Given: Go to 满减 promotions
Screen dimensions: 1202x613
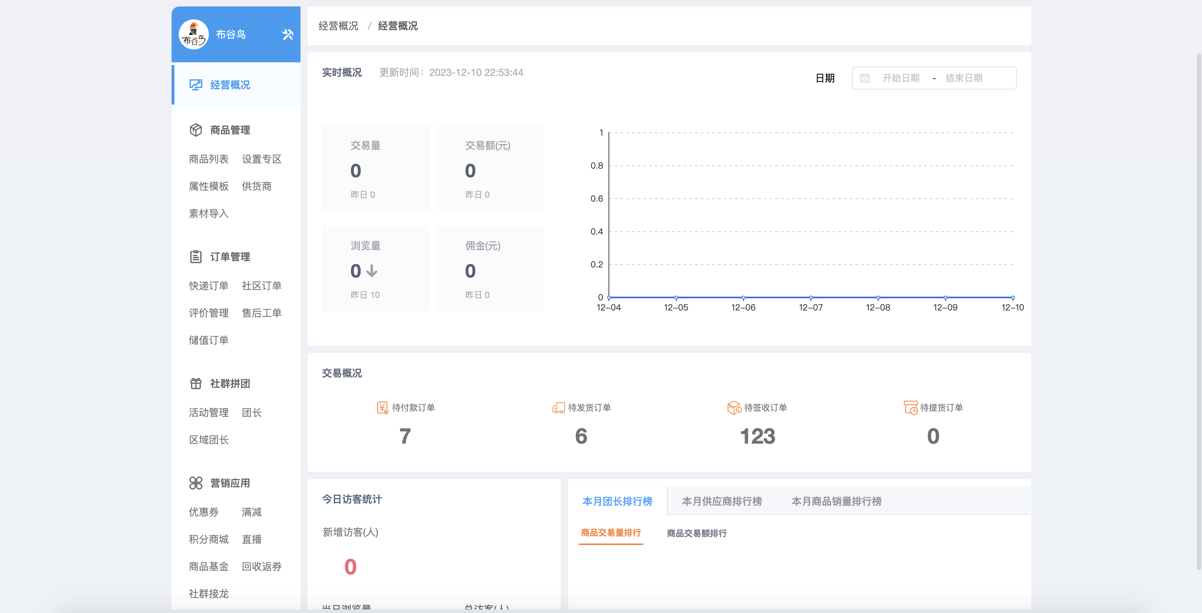Looking at the screenshot, I should (x=251, y=512).
